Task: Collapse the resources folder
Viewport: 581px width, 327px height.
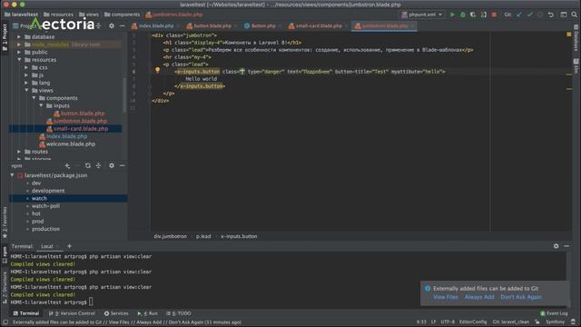Action: tap(19, 60)
